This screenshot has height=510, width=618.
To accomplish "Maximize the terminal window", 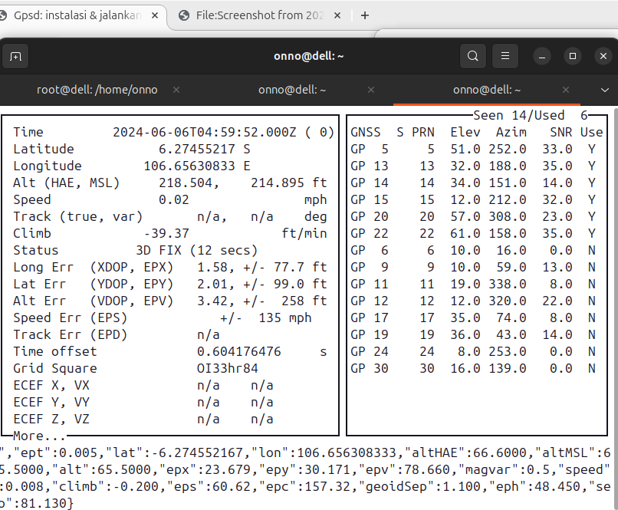I will (572, 56).
